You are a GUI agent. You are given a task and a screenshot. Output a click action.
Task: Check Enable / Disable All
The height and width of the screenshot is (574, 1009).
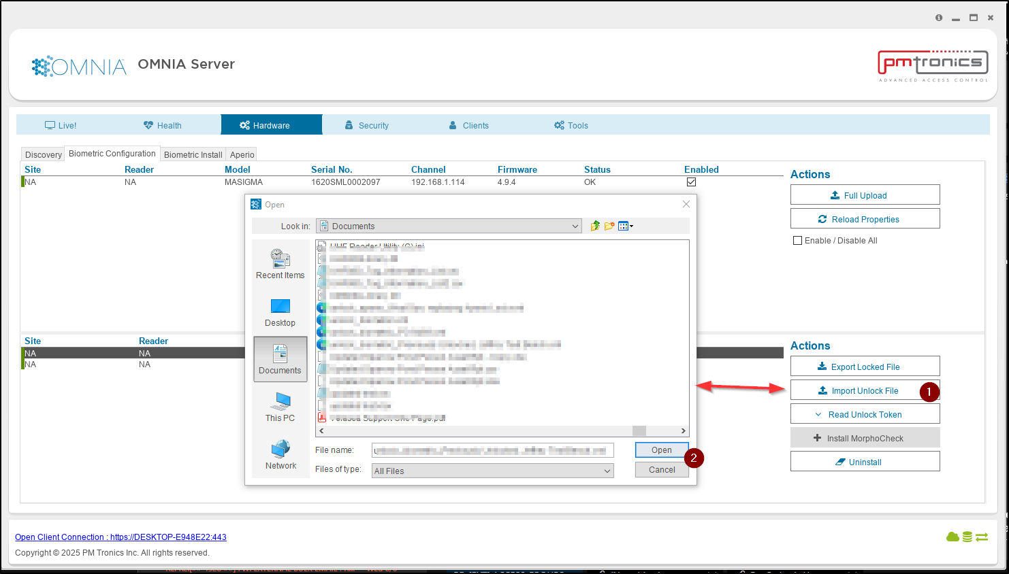tap(797, 241)
